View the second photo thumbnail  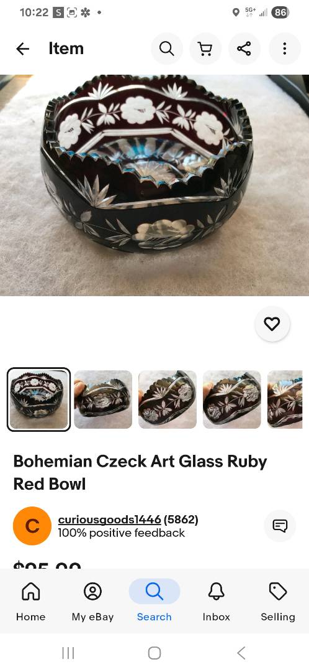click(103, 399)
